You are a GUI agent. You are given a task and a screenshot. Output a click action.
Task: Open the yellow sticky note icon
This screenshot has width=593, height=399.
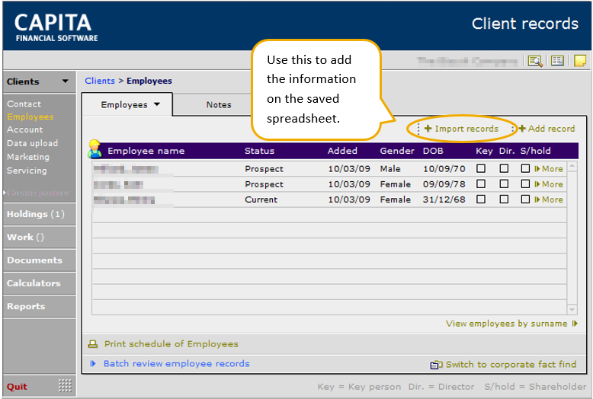click(x=580, y=60)
